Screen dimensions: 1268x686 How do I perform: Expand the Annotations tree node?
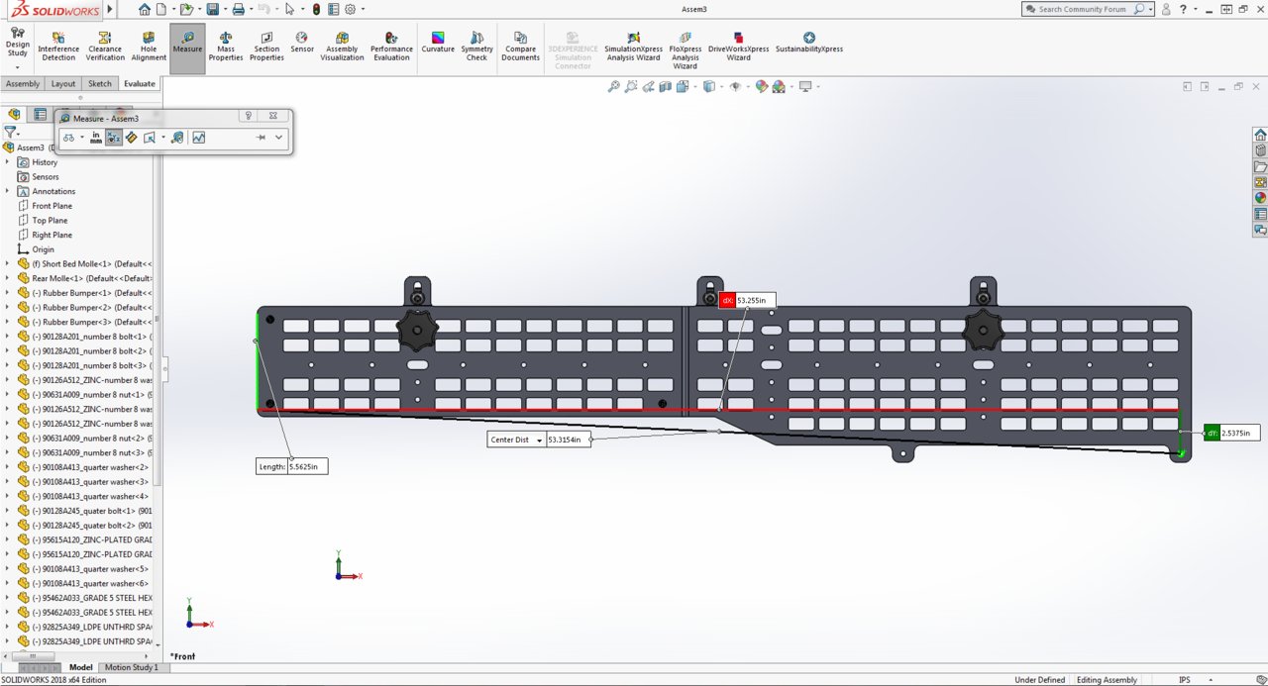click(7, 191)
